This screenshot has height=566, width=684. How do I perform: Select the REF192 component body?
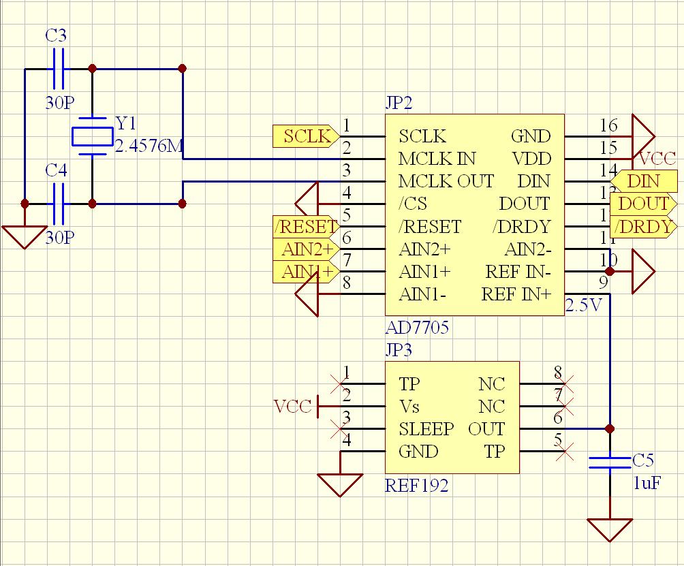[x=452, y=415]
